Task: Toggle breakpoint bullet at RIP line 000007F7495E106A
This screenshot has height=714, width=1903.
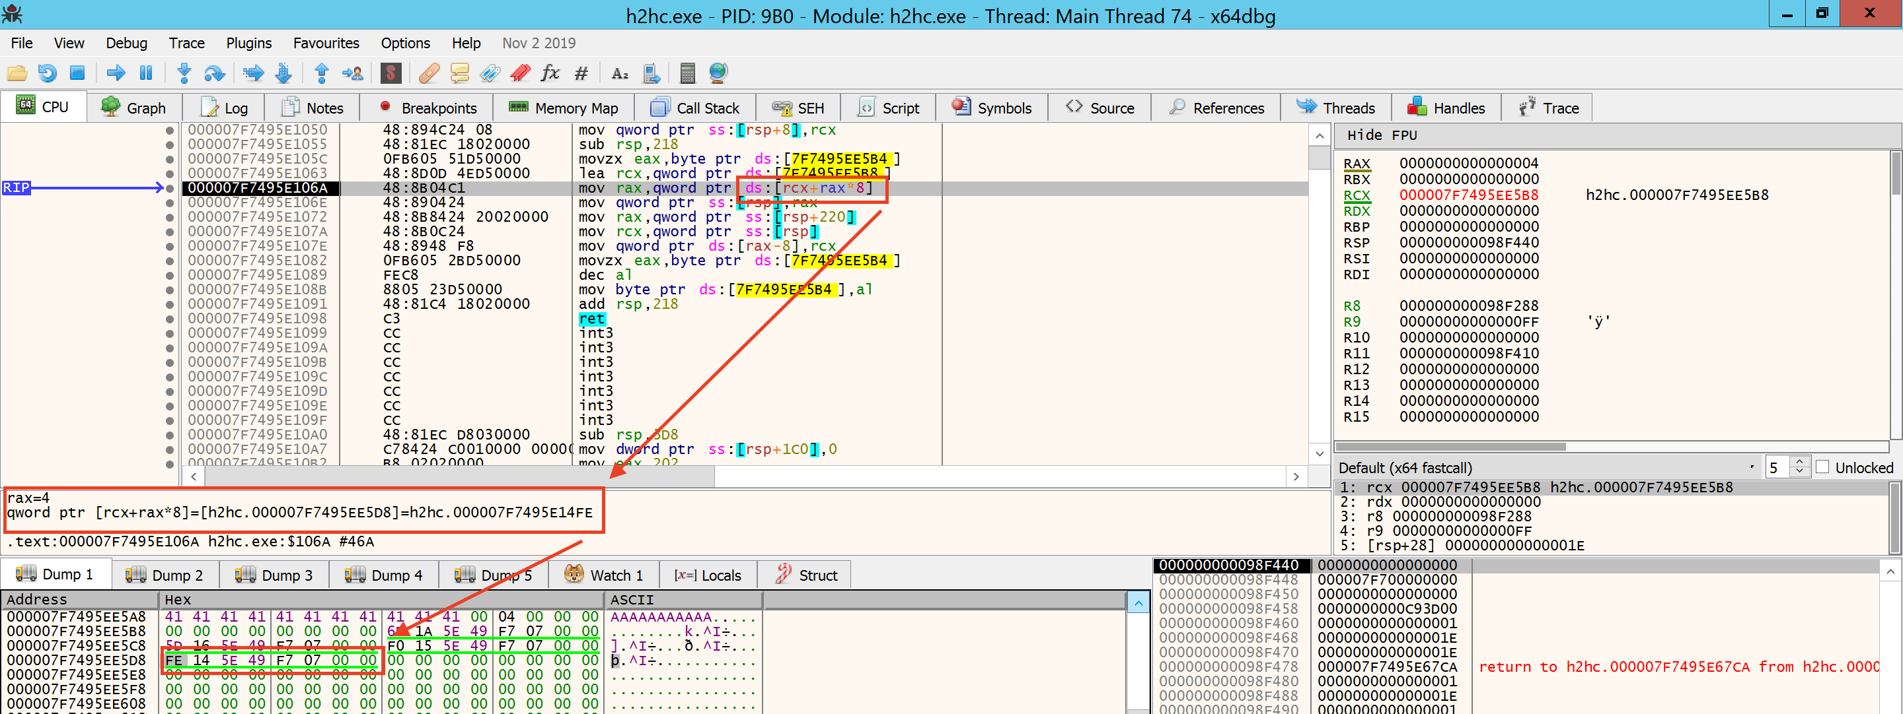Action: click(x=169, y=188)
